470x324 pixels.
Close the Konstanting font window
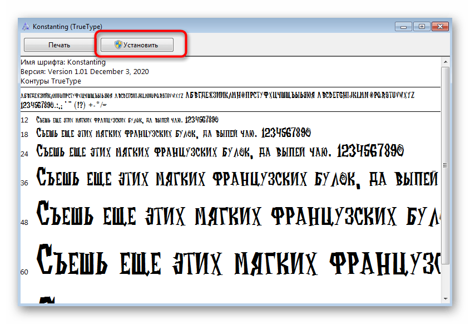pyautogui.click(x=440, y=27)
